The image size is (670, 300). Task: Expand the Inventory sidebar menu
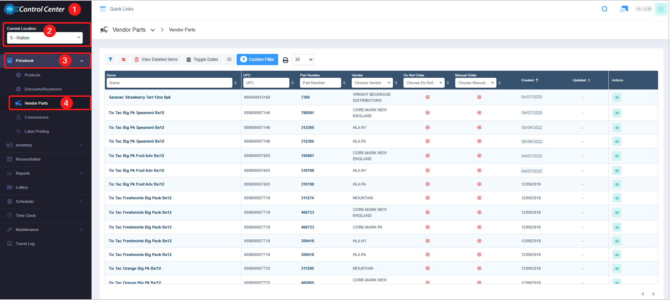click(46, 145)
